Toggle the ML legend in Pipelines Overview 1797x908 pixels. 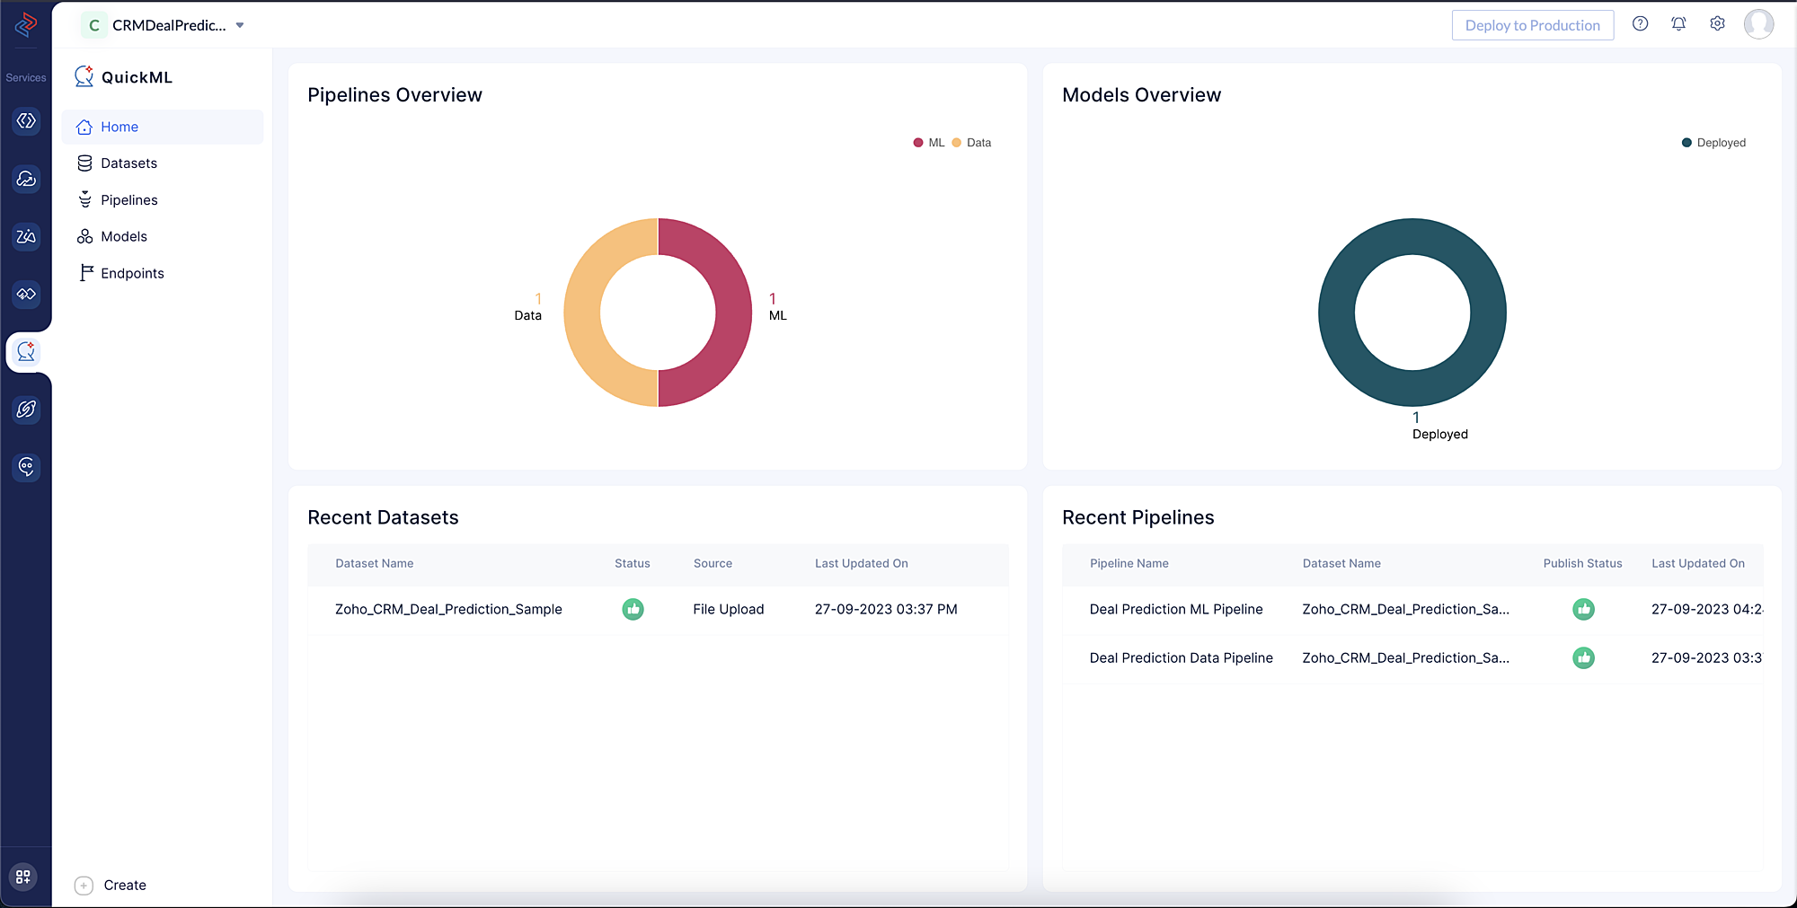(929, 143)
